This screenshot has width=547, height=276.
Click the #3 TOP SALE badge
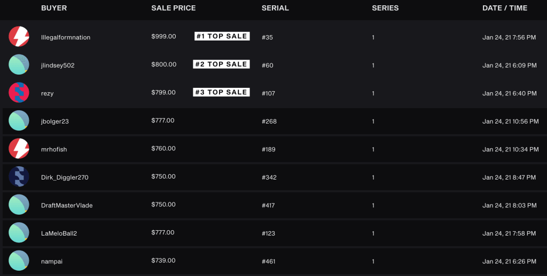pyautogui.click(x=221, y=92)
